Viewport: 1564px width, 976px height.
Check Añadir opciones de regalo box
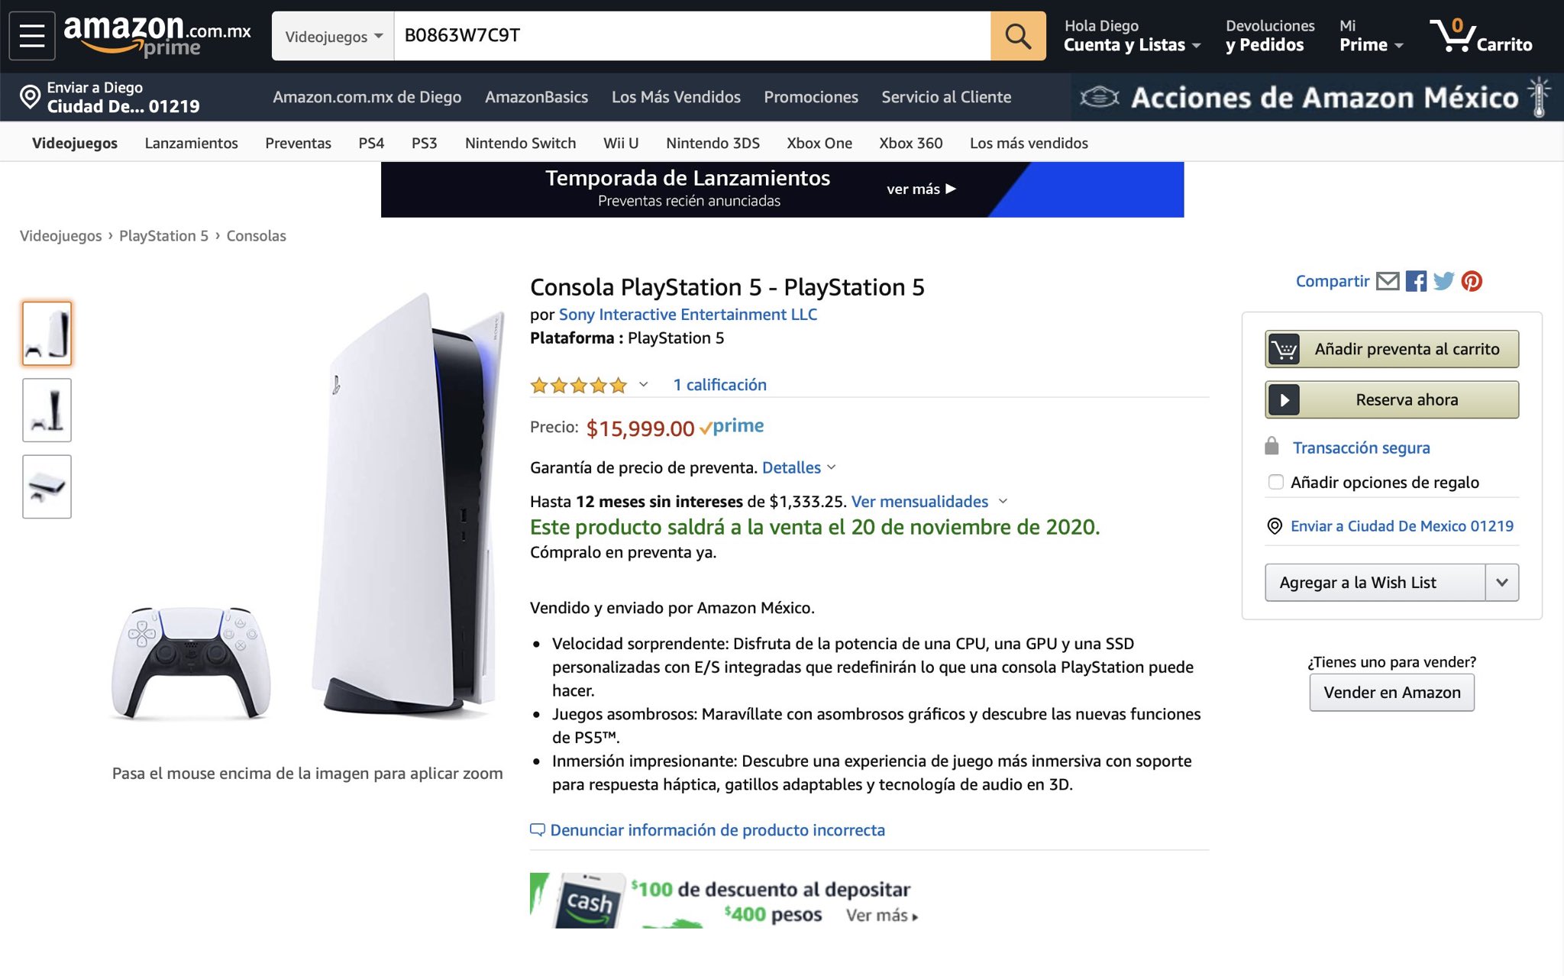pos(1275,482)
